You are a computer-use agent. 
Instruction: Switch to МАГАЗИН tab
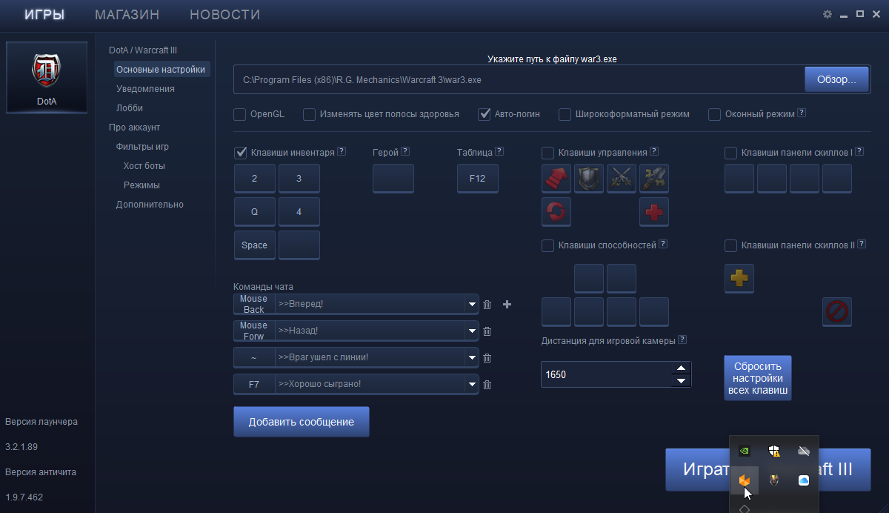tap(127, 14)
